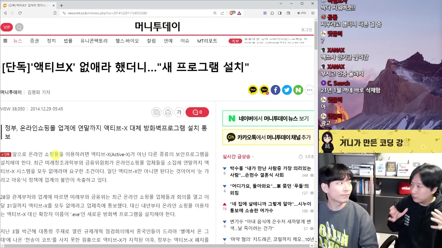Select the 정치 menu item

[51, 41]
